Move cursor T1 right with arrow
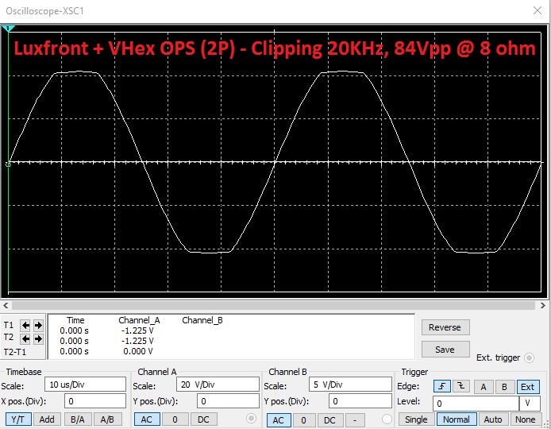 coord(38,325)
